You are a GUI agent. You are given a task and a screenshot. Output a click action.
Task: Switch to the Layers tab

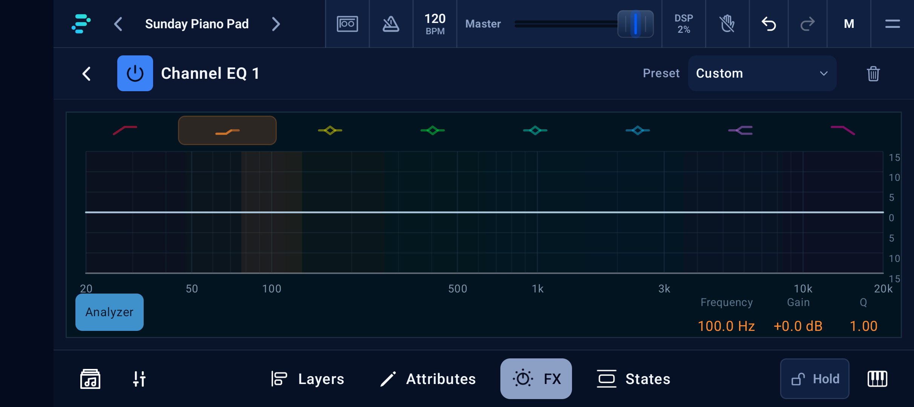point(307,379)
